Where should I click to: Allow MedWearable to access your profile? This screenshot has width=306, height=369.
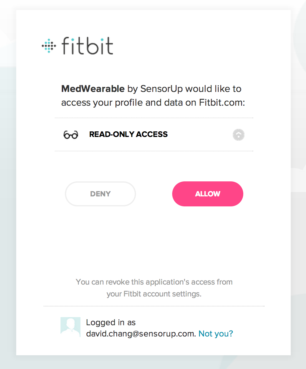208,194
